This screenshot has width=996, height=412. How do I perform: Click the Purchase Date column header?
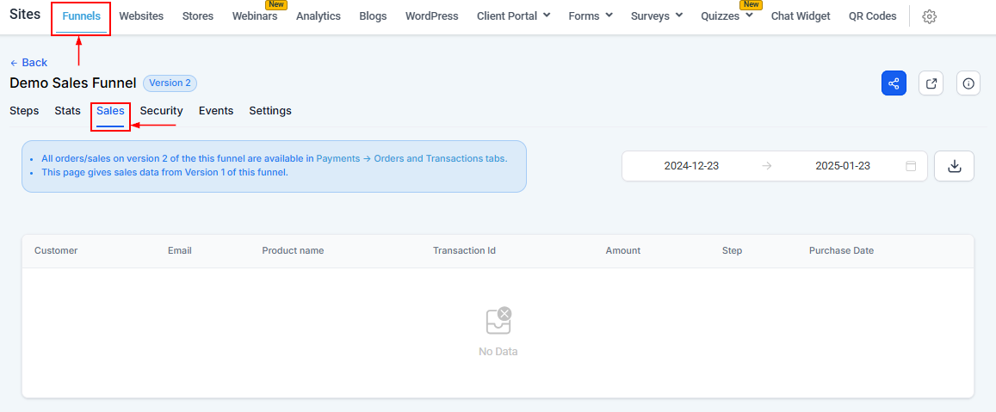[x=842, y=251]
